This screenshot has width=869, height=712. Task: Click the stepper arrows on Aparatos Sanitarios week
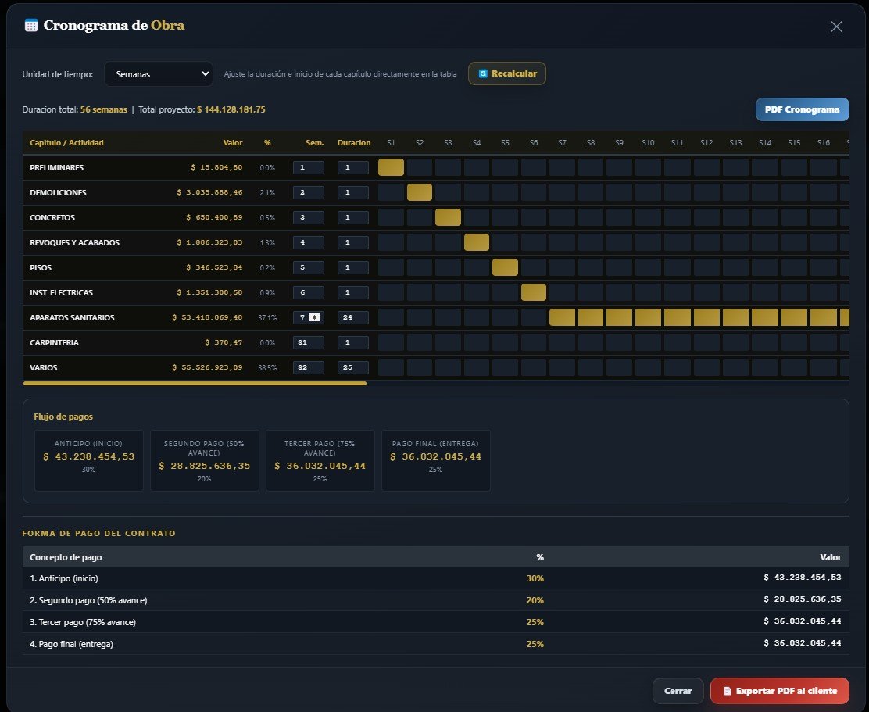315,317
